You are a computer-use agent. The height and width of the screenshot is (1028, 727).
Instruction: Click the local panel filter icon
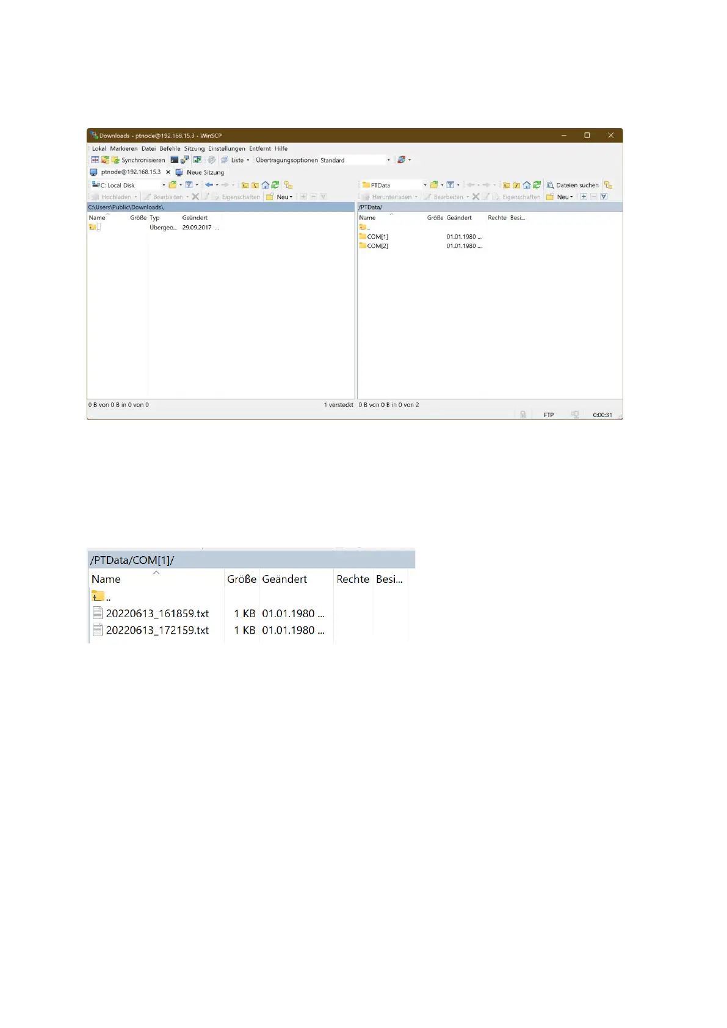189,185
